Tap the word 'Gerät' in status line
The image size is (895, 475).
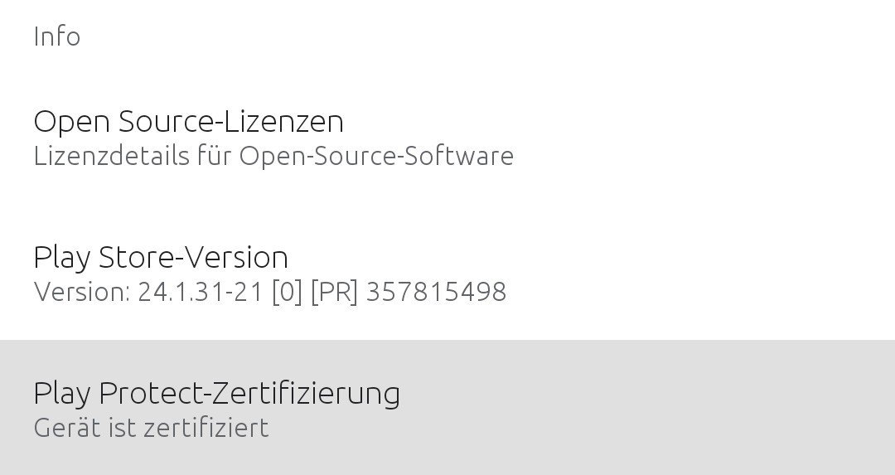pos(67,428)
